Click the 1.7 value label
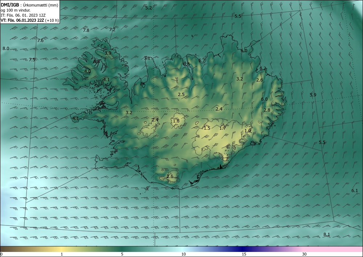The image size is (363, 257). click(223, 128)
